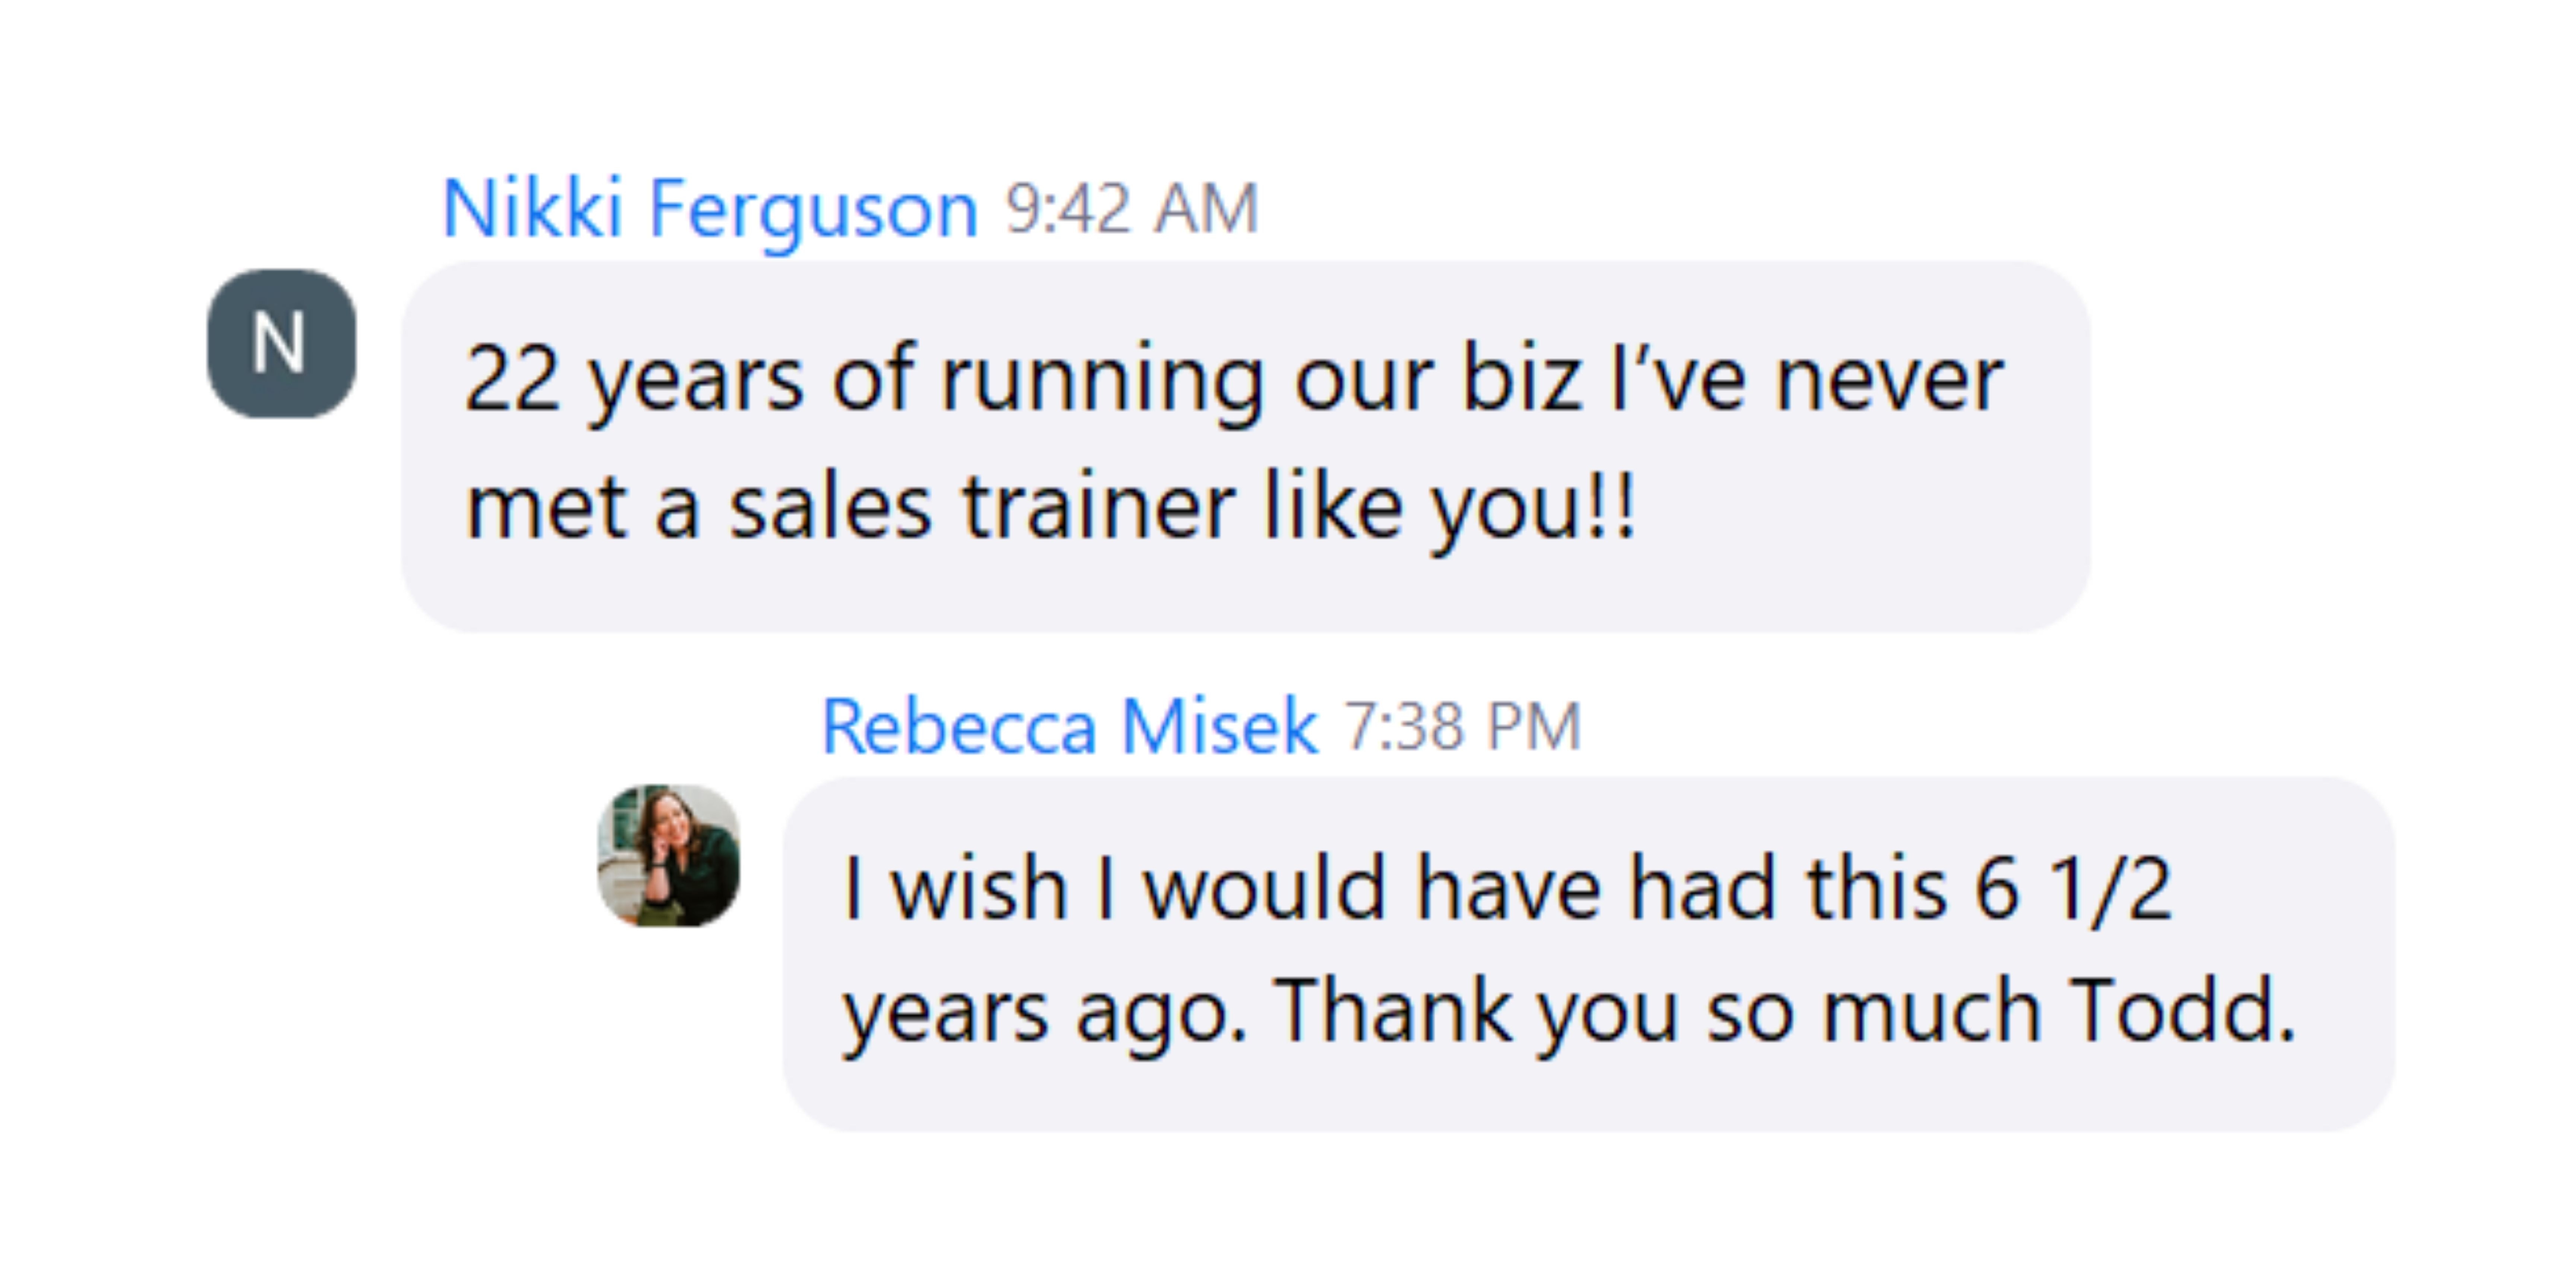Open Nikki Ferguson's profile name link

[709, 209]
